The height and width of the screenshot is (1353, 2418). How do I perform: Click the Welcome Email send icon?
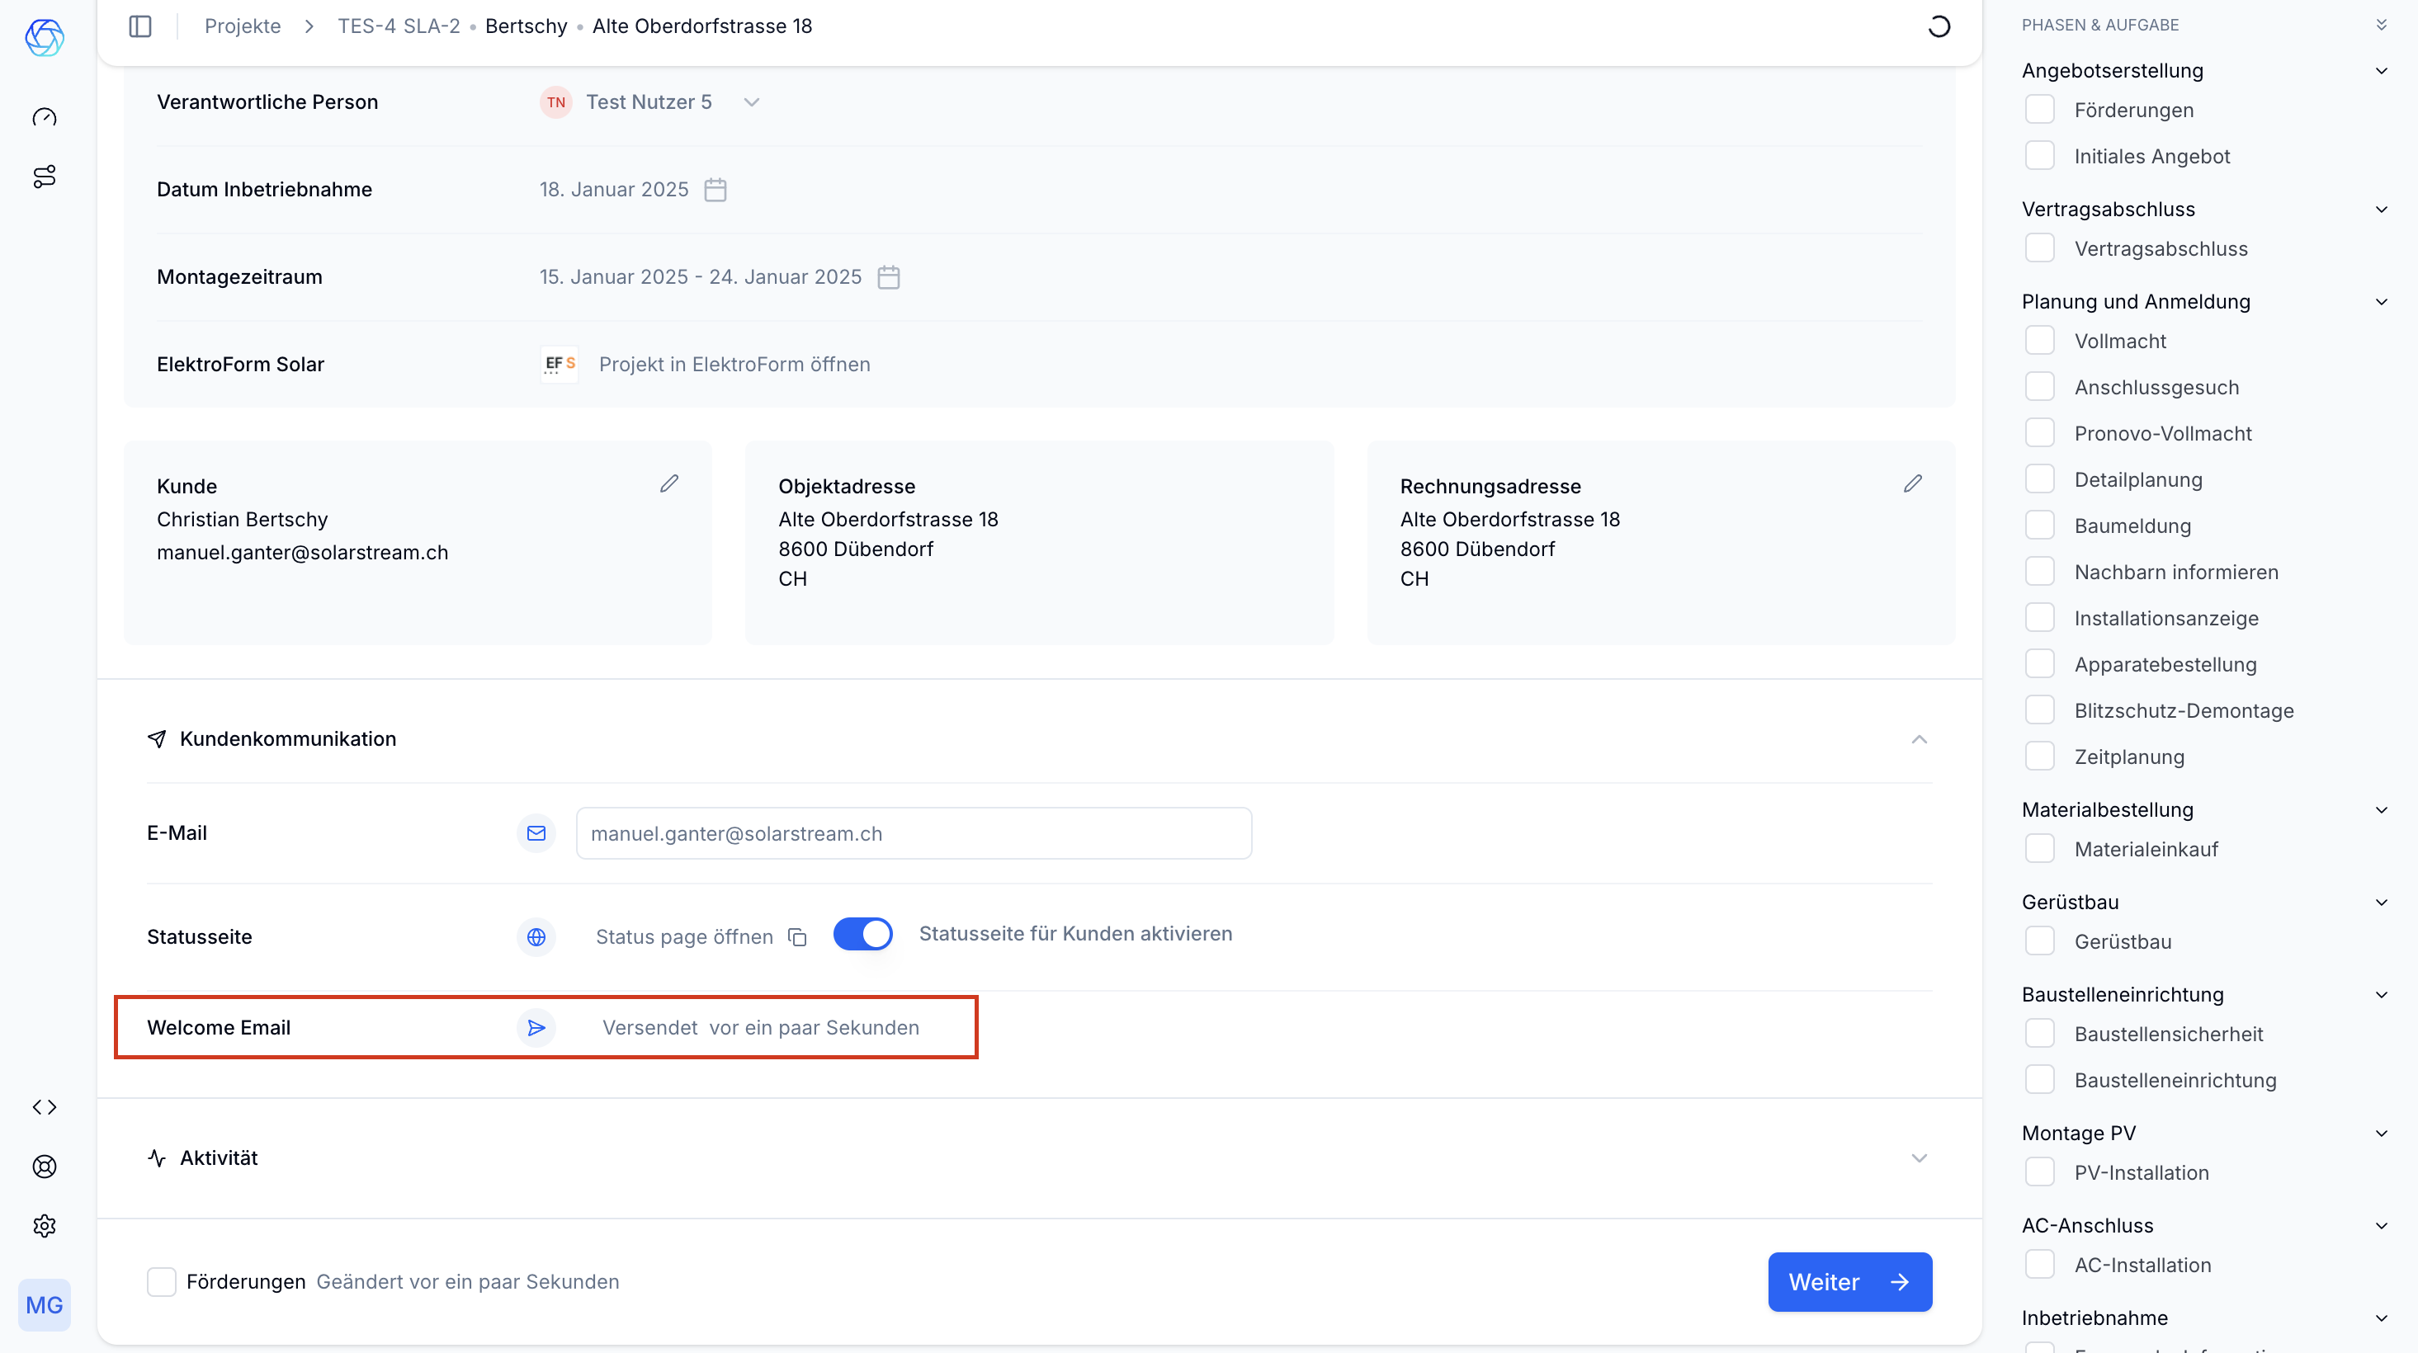coord(536,1028)
